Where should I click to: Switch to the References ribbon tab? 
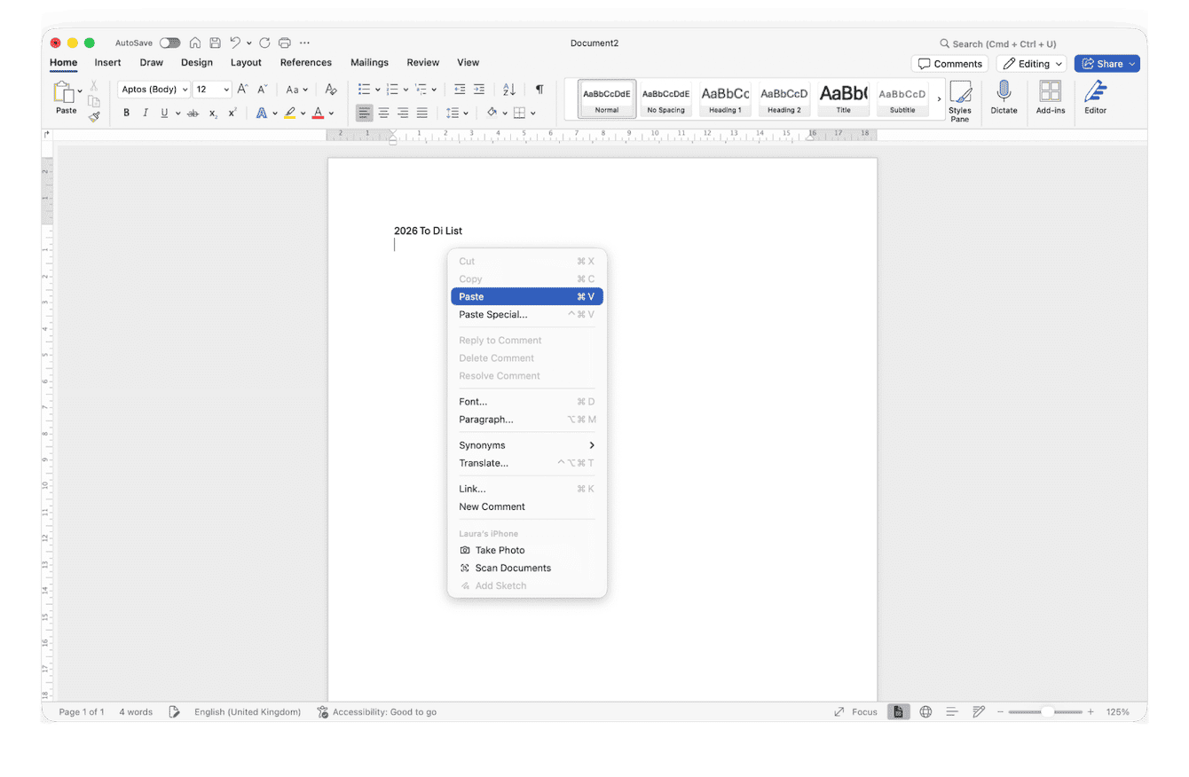coord(305,62)
